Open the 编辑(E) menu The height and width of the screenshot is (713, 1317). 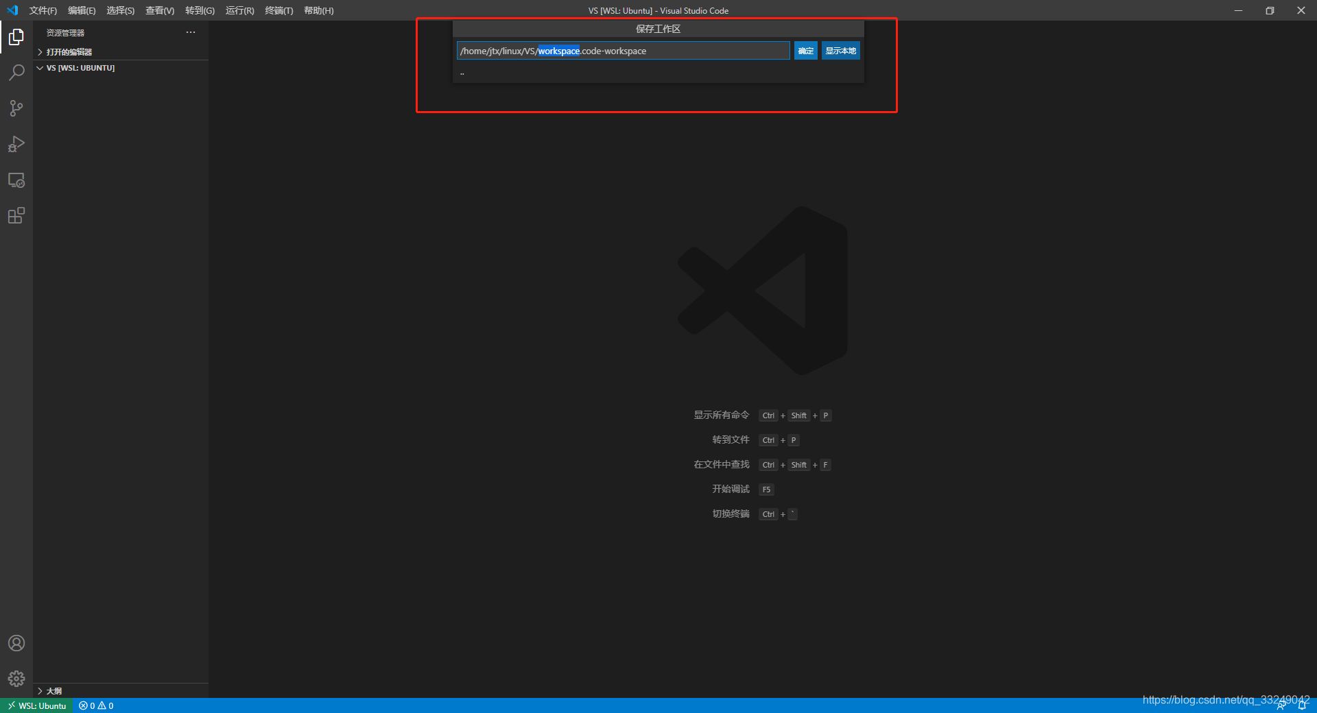pos(82,10)
